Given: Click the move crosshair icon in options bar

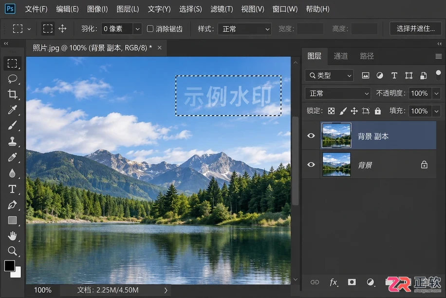Looking at the screenshot, I should coord(62,28).
